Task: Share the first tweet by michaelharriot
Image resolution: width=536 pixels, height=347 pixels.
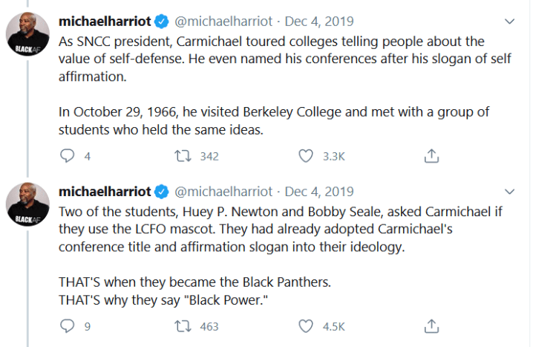Action: [431, 156]
